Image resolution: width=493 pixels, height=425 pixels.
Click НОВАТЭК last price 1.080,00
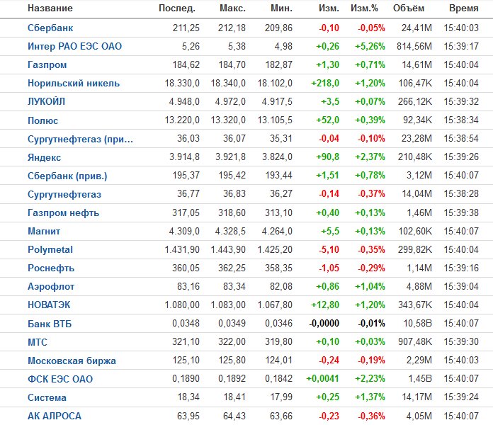pos(182,305)
